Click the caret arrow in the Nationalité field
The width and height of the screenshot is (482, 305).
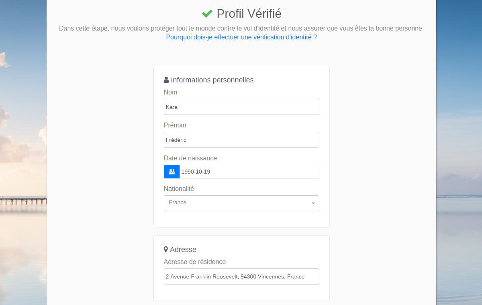click(313, 203)
